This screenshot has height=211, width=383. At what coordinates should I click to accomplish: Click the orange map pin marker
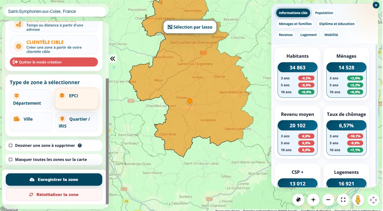tap(190, 101)
